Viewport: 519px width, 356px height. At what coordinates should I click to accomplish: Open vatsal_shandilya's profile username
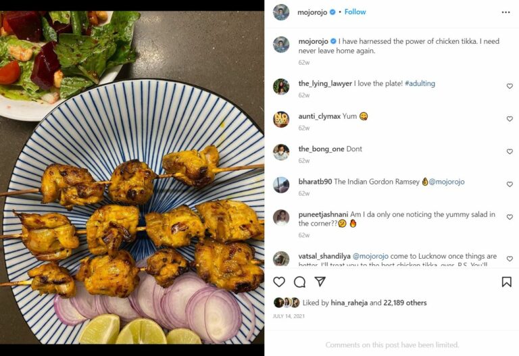328,257
